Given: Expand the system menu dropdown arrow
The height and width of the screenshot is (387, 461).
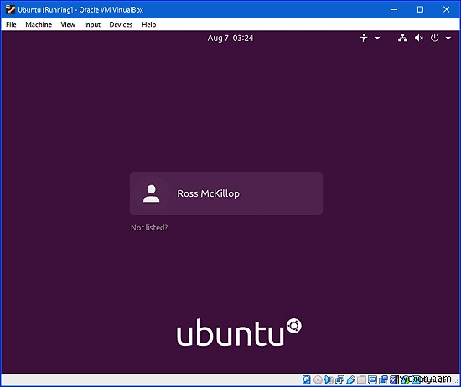Looking at the screenshot, I should tap(448, 39).
